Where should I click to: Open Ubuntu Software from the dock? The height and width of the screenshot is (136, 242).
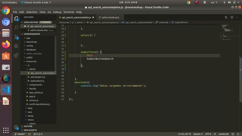(x=6, y=56)
